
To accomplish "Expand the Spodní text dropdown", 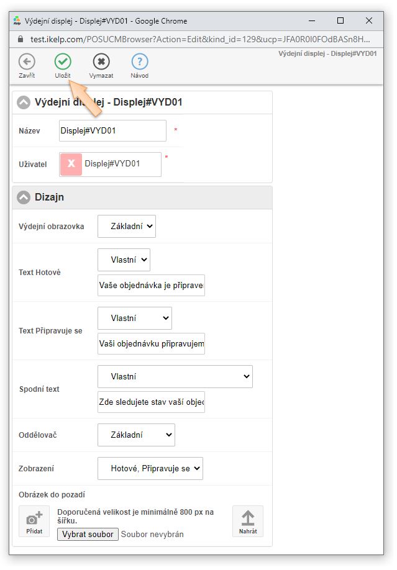I will [175, 376].
